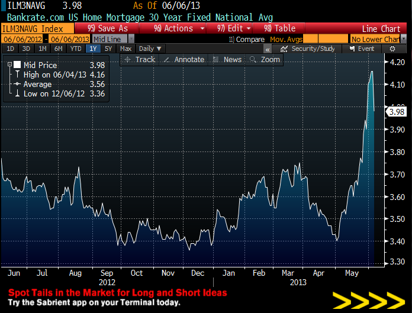
Task: Select the YTD time range
Action: click(76, 49)
